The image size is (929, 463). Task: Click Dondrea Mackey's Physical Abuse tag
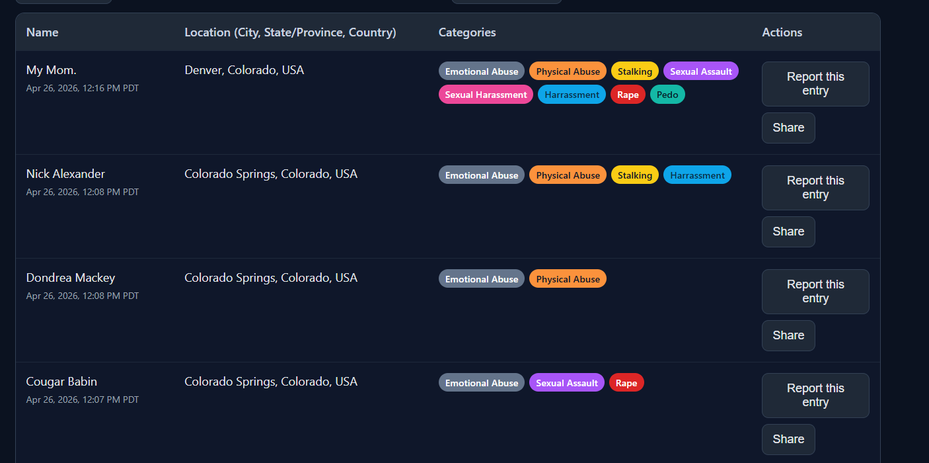coord(568,279)
